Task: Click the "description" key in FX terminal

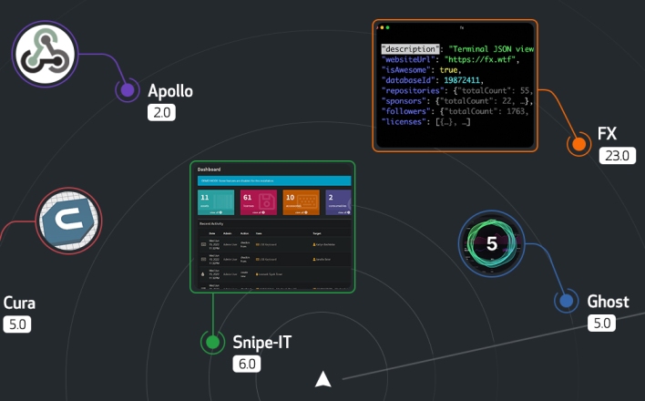Action: coord(410,49)
